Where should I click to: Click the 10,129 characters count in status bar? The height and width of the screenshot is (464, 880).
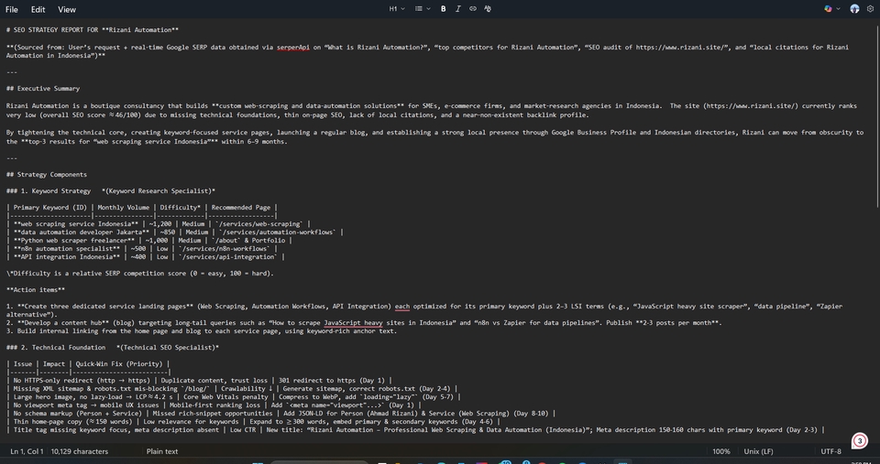click(x=80, y=451)
